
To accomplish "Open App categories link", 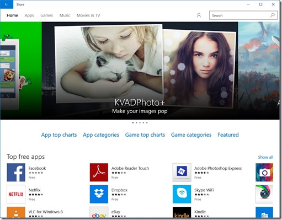I will 101,135.
